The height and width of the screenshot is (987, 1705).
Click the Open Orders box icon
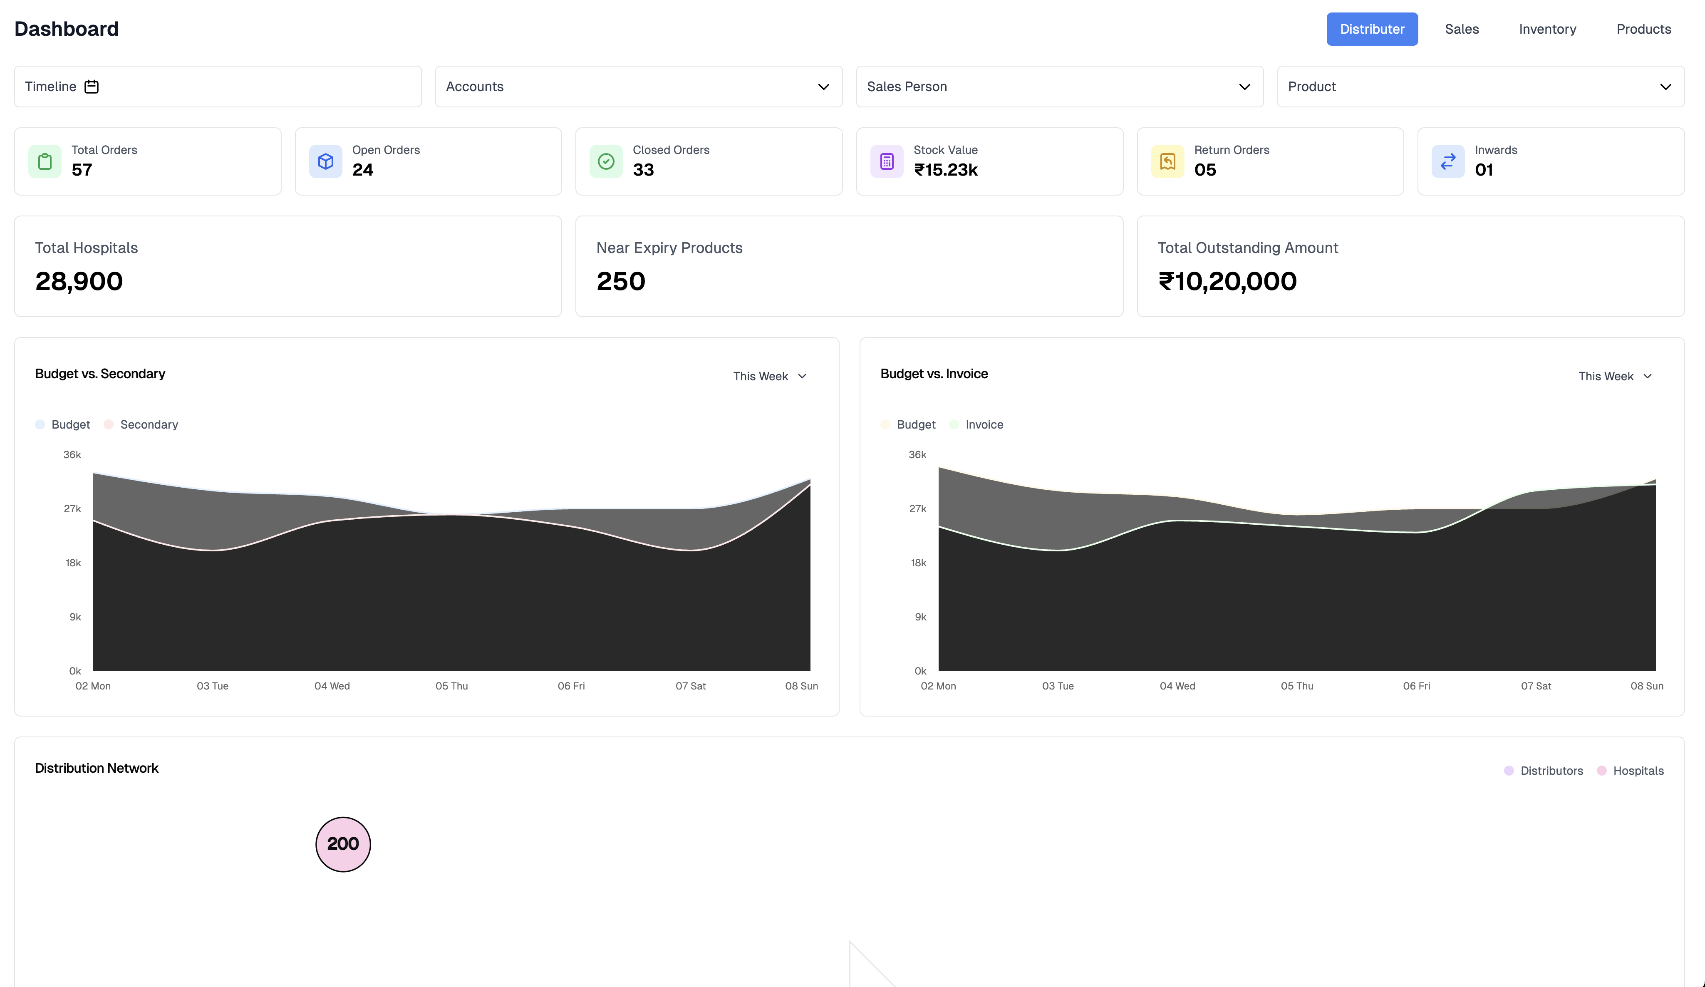(x=325, y=162)
